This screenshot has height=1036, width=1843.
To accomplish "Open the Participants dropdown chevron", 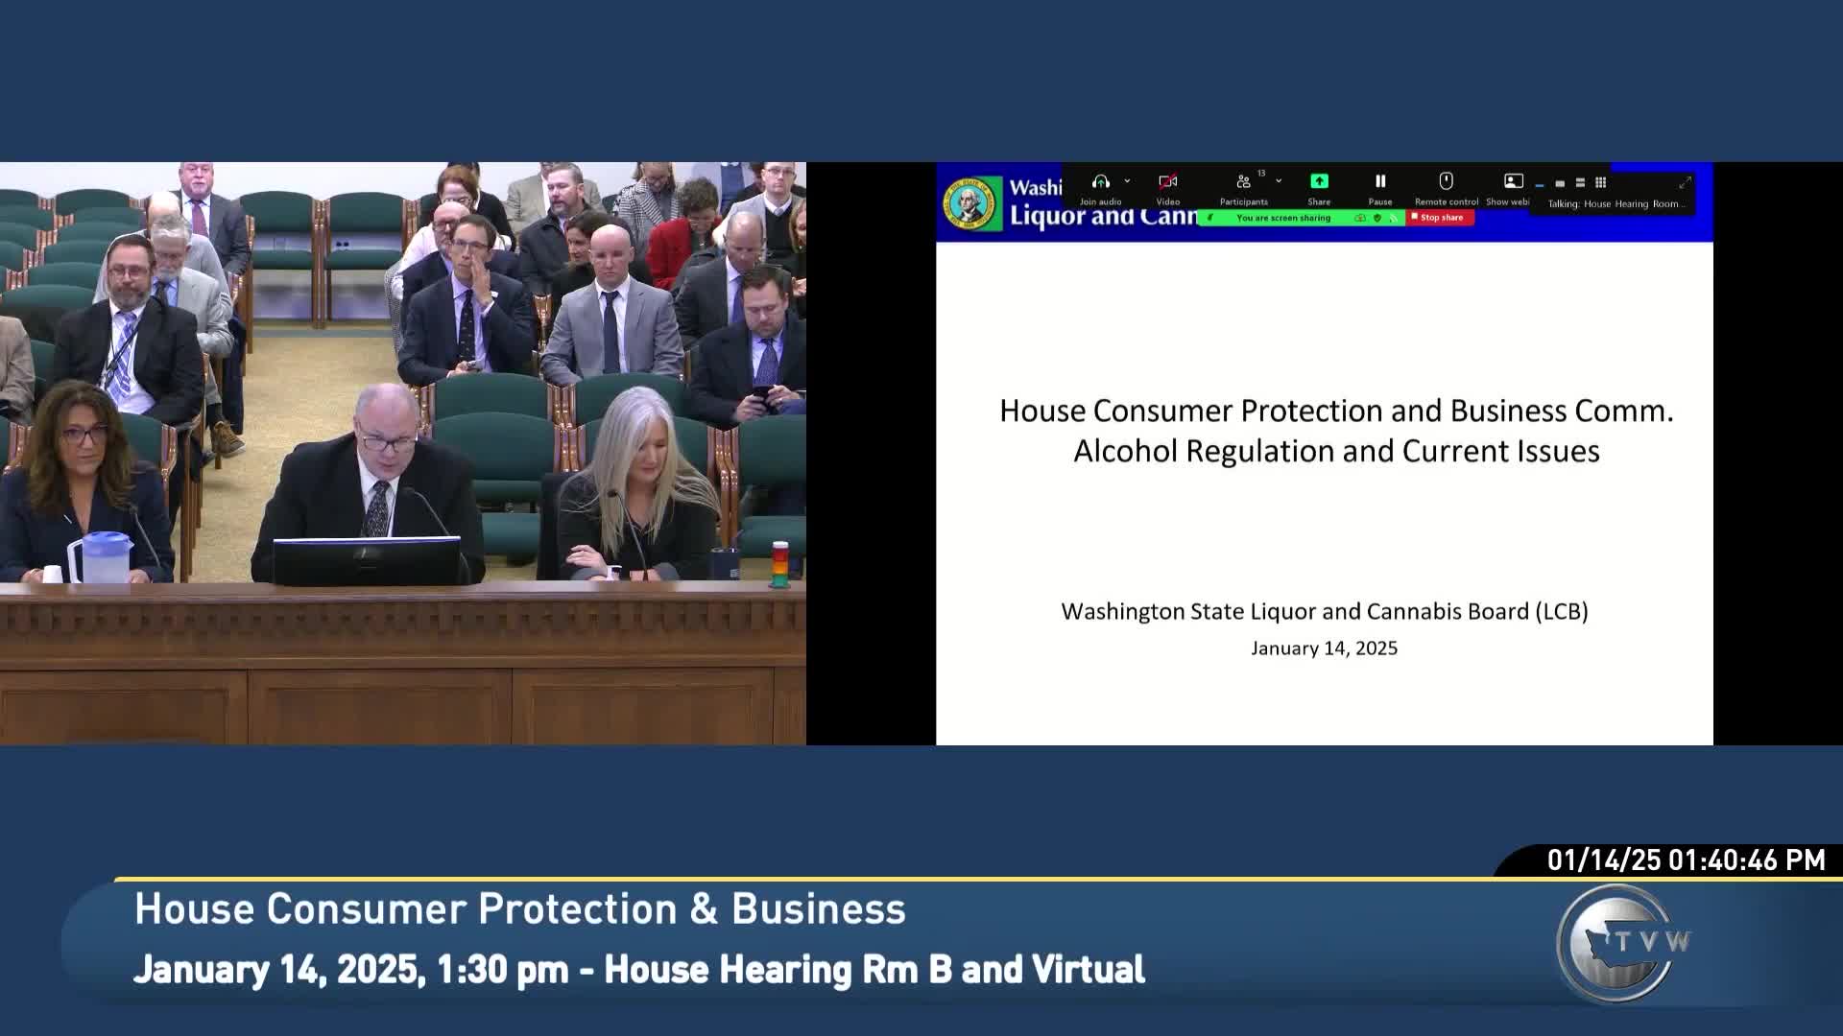I will pyautogui.click(x=1279, y=180).
